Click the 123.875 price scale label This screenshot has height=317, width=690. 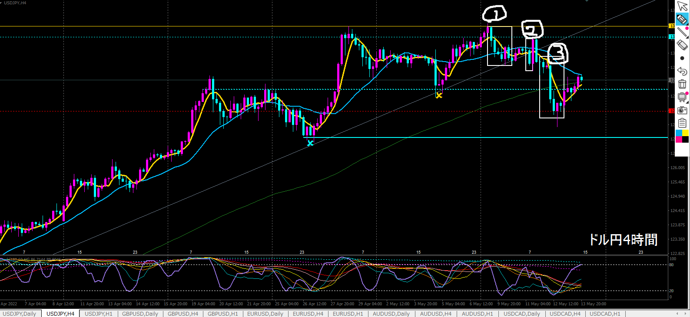pos(678,225)
